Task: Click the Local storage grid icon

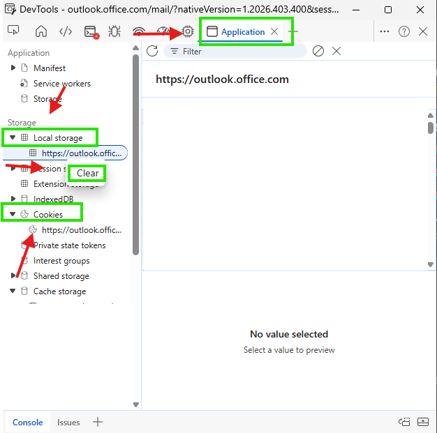Action: point(24,137)
